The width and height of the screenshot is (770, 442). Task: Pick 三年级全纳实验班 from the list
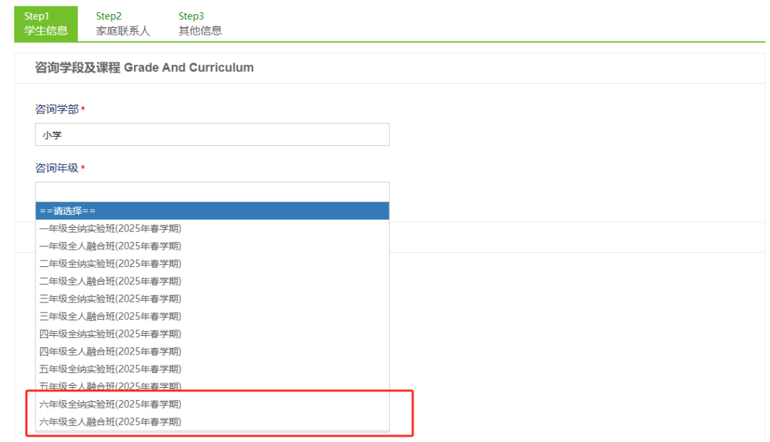(x=111, y=298)
